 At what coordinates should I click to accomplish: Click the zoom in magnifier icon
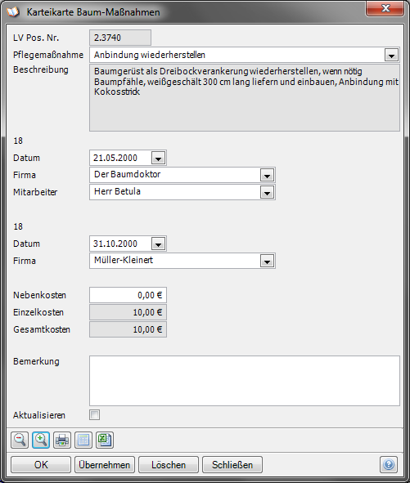[x=41, y=440]
